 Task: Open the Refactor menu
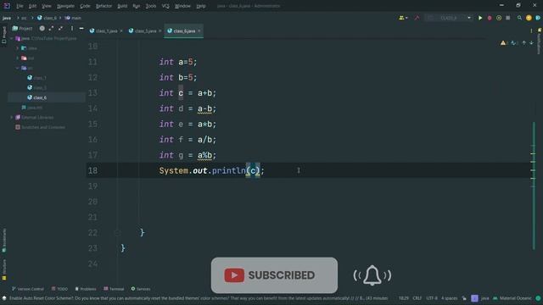(104, 6)
